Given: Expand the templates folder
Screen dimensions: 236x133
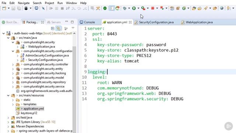Looking at the screenshot, I should point(13,104).
